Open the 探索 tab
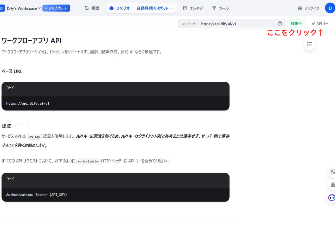The height and width of the screenshot is (229, 335). point(92,8)
